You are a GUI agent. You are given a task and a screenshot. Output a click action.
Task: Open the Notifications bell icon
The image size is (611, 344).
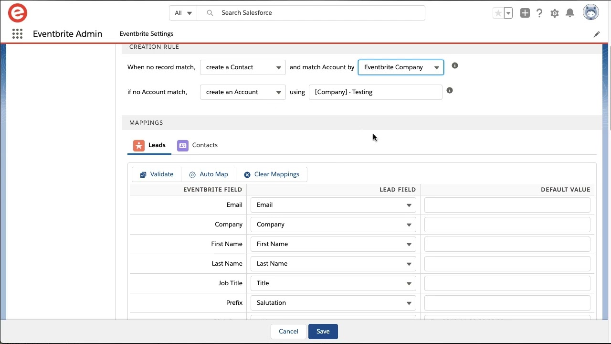(570, 13)
